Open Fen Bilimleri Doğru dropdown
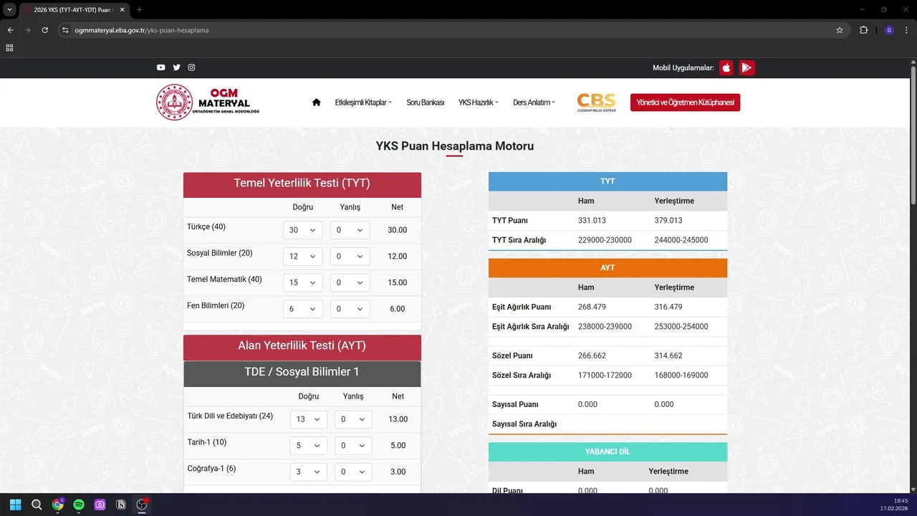Screen dimensions: 917x516 click(x=303, y=309)
